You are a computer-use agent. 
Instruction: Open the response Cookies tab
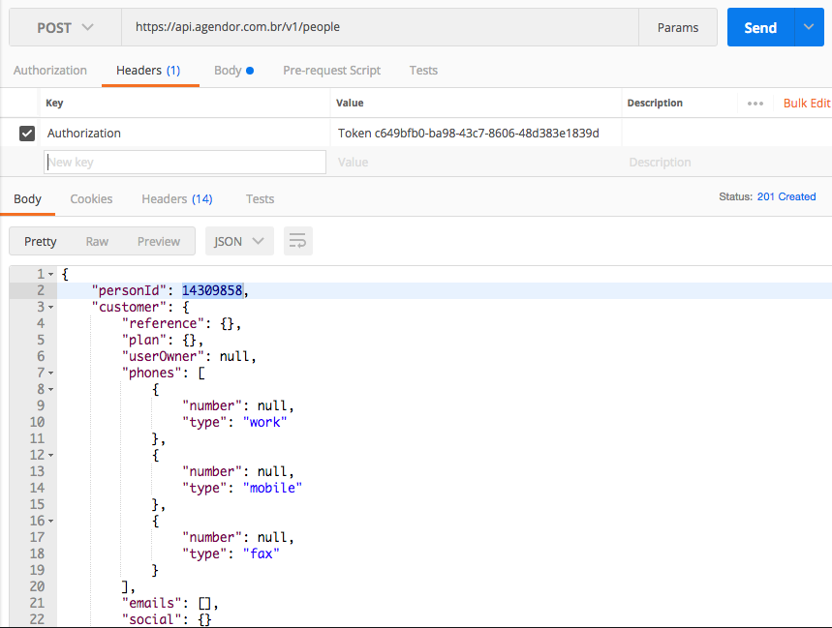[x=91, y=199]
